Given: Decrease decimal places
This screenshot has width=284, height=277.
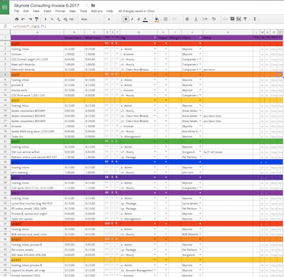Looking at the screenshot, I should tap(58, 19).
